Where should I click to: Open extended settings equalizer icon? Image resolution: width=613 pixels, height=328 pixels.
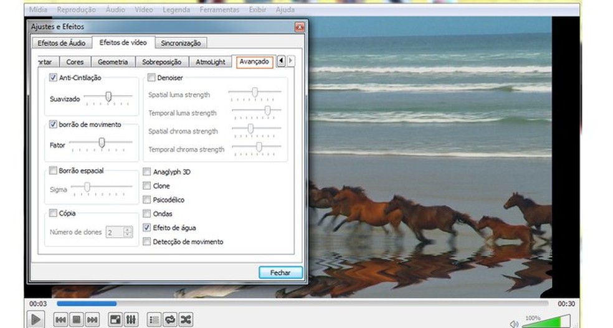point(131,320)
